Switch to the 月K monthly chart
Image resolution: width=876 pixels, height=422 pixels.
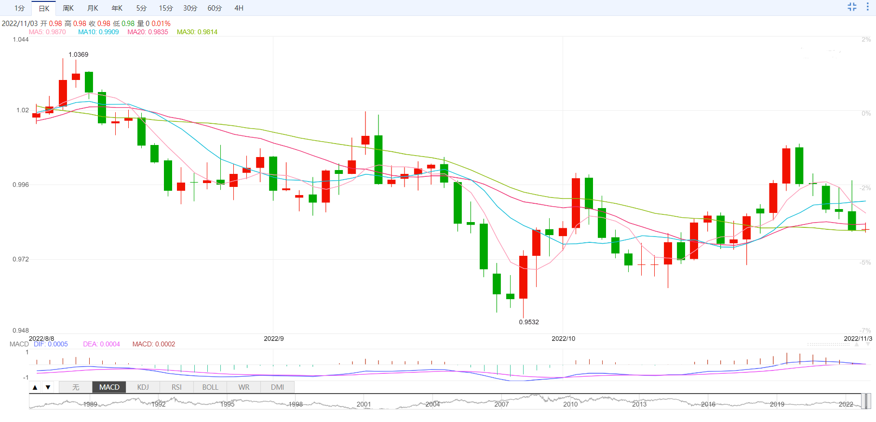pyautogui.click(x=93, y=8)
